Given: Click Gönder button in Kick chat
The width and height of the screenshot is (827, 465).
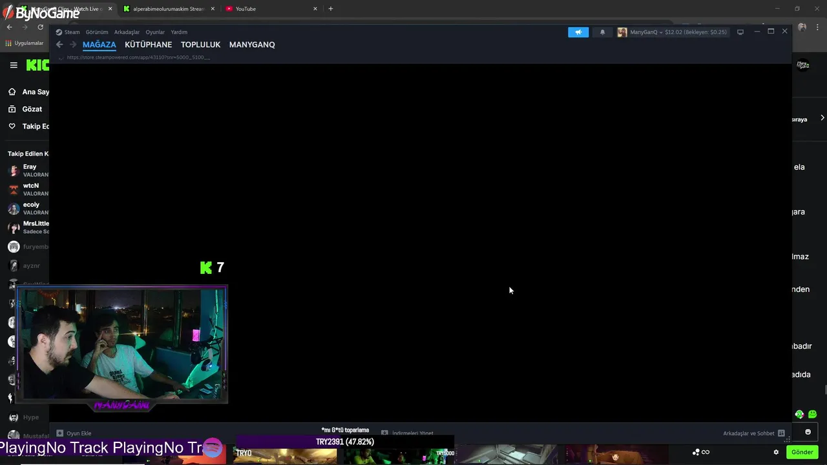Looking at the screenshot, I should pos(802,452).
